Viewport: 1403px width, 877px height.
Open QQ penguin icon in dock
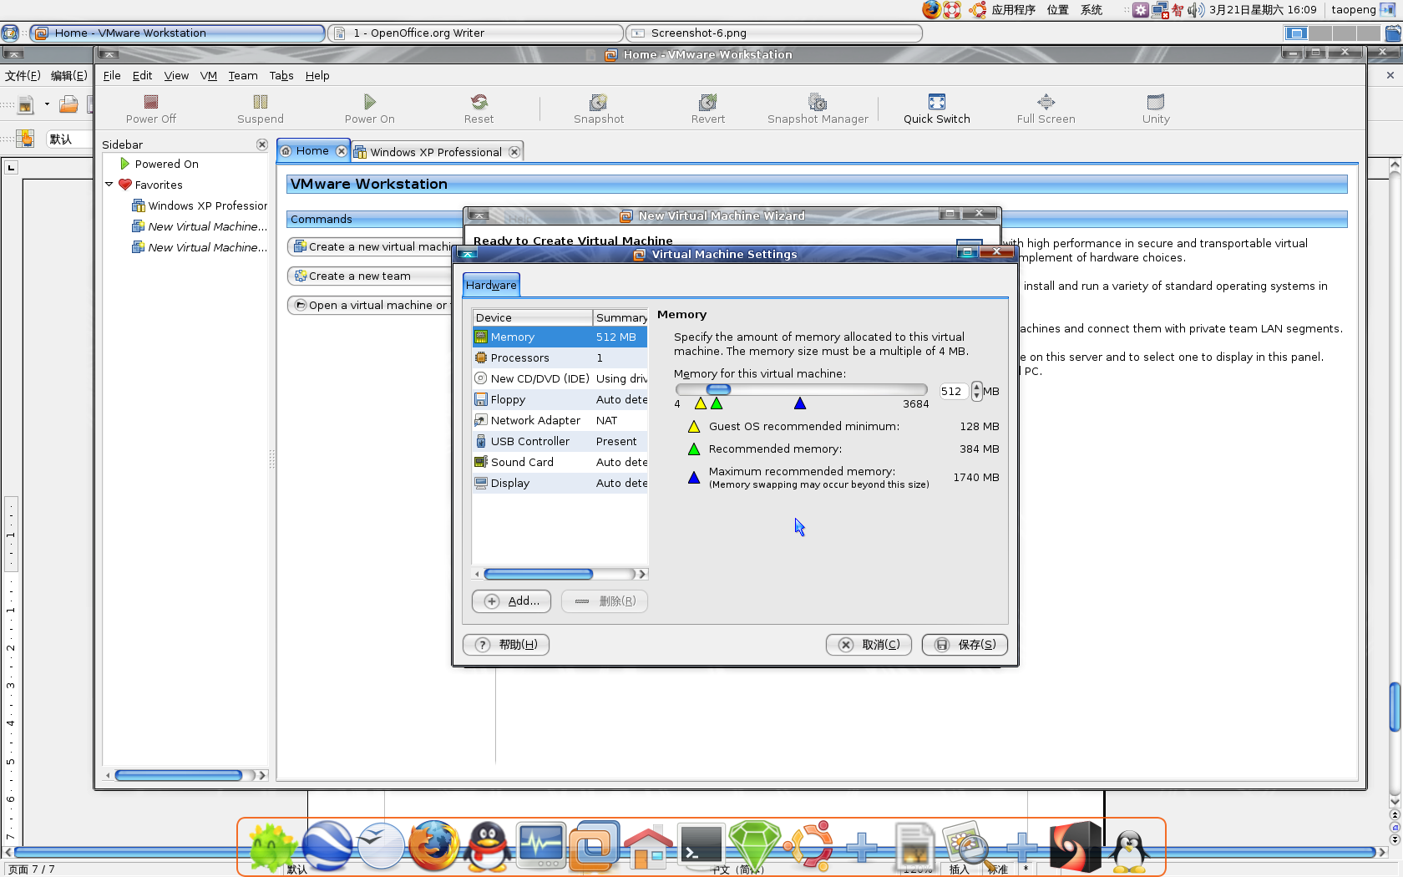(488, 845)
